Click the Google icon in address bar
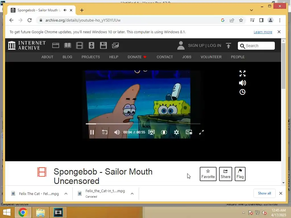 point(223,20)
